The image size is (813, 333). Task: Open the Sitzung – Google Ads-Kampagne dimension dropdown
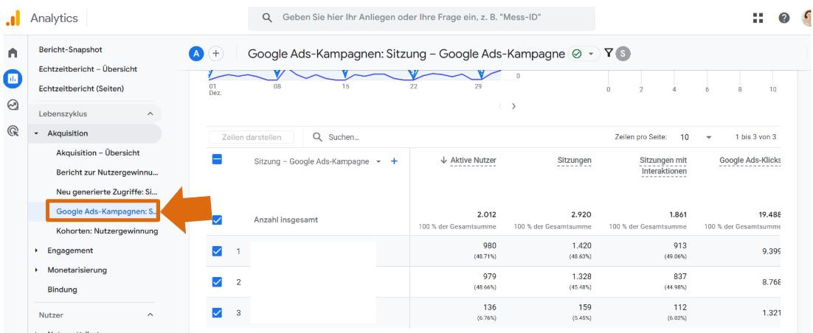coord(378,161)
